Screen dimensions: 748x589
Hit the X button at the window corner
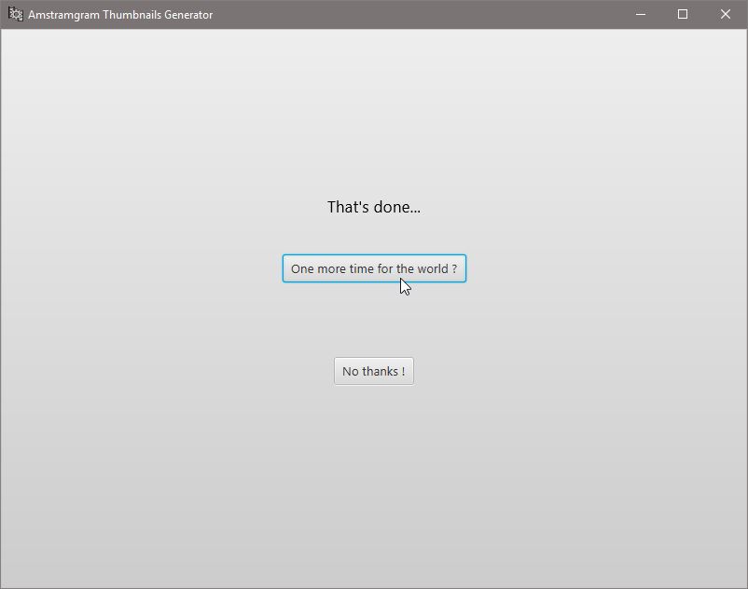coord(726,14)
